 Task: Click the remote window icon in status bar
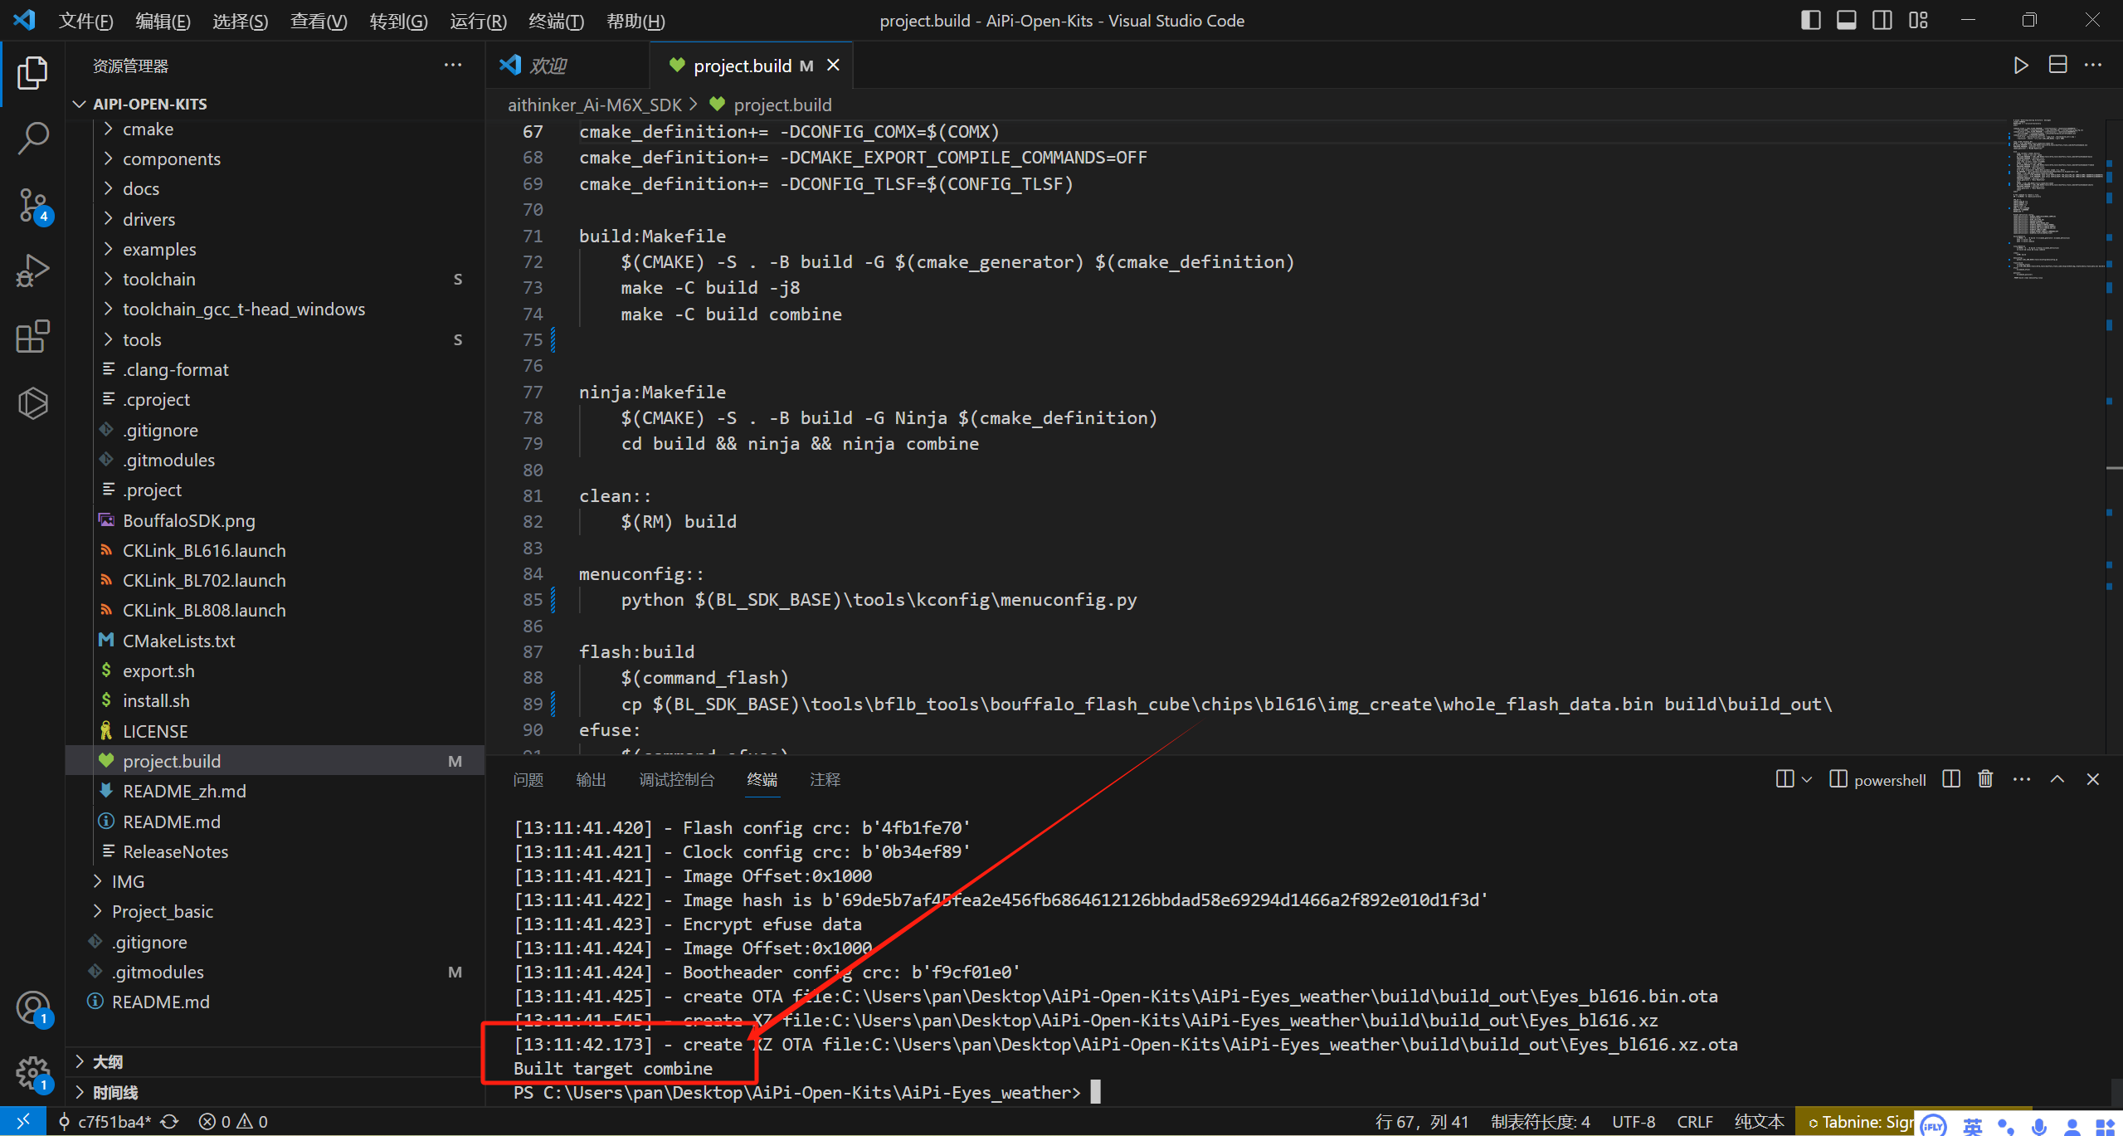(x=22, y=1122)
